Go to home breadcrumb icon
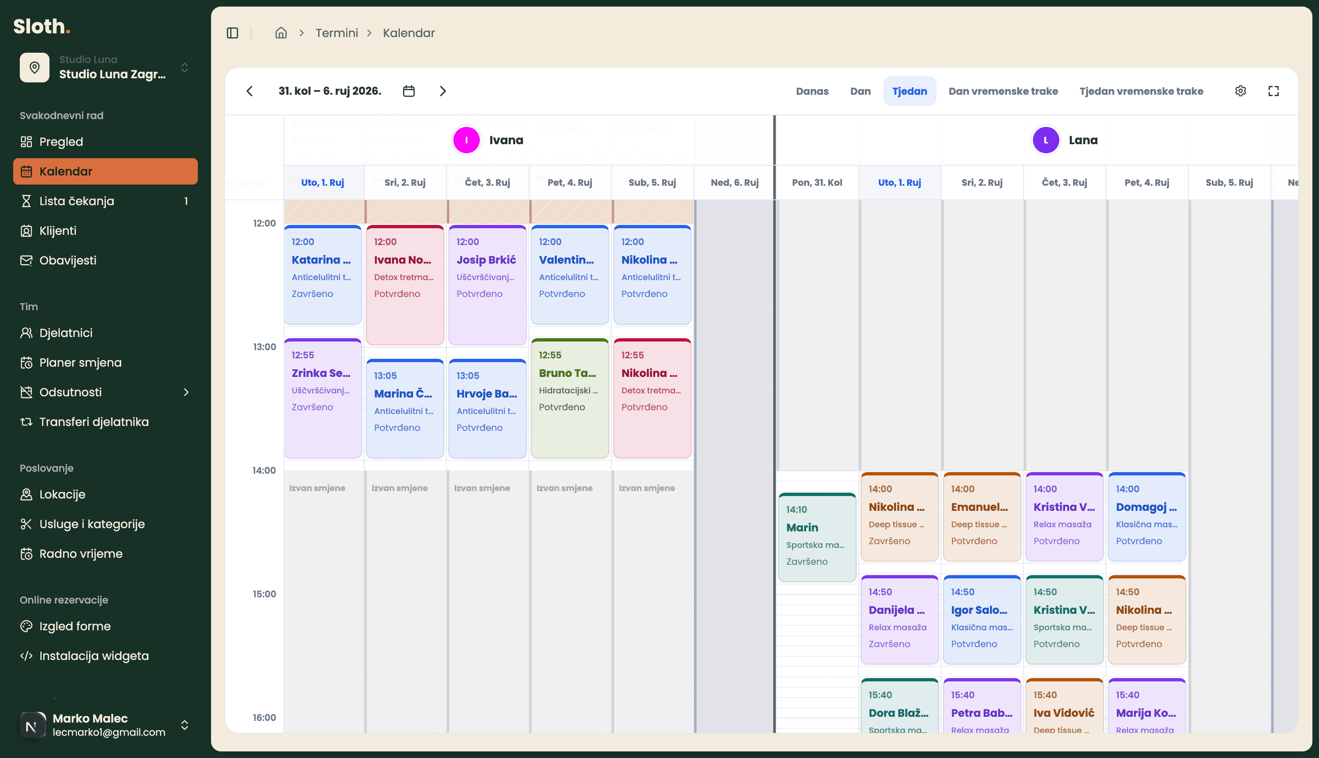This screenshot has height=758, width=1319. [281, 33]
